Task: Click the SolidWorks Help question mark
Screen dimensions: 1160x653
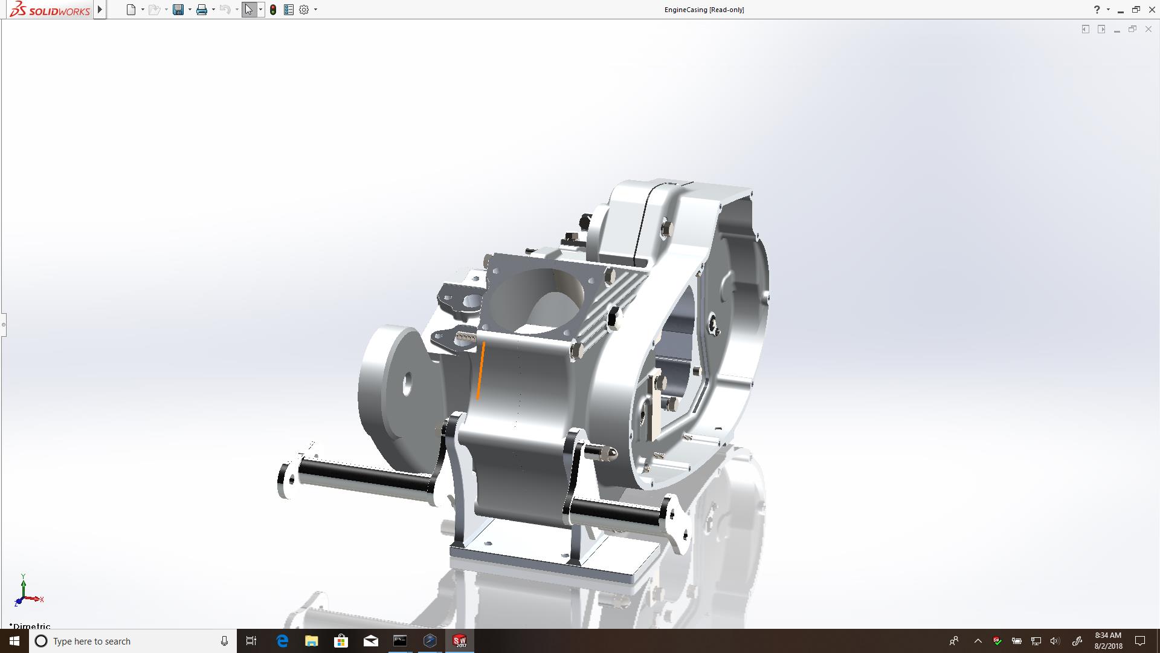Action: (1097, 10)
